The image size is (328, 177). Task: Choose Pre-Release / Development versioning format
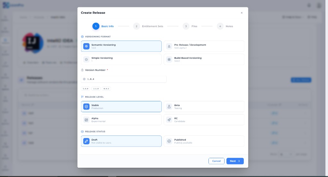coord(204,46)
